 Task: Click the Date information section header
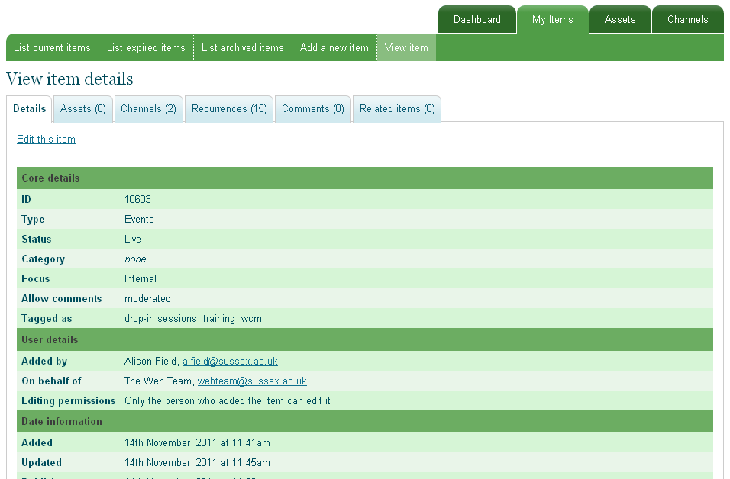(x=365, y=421)
